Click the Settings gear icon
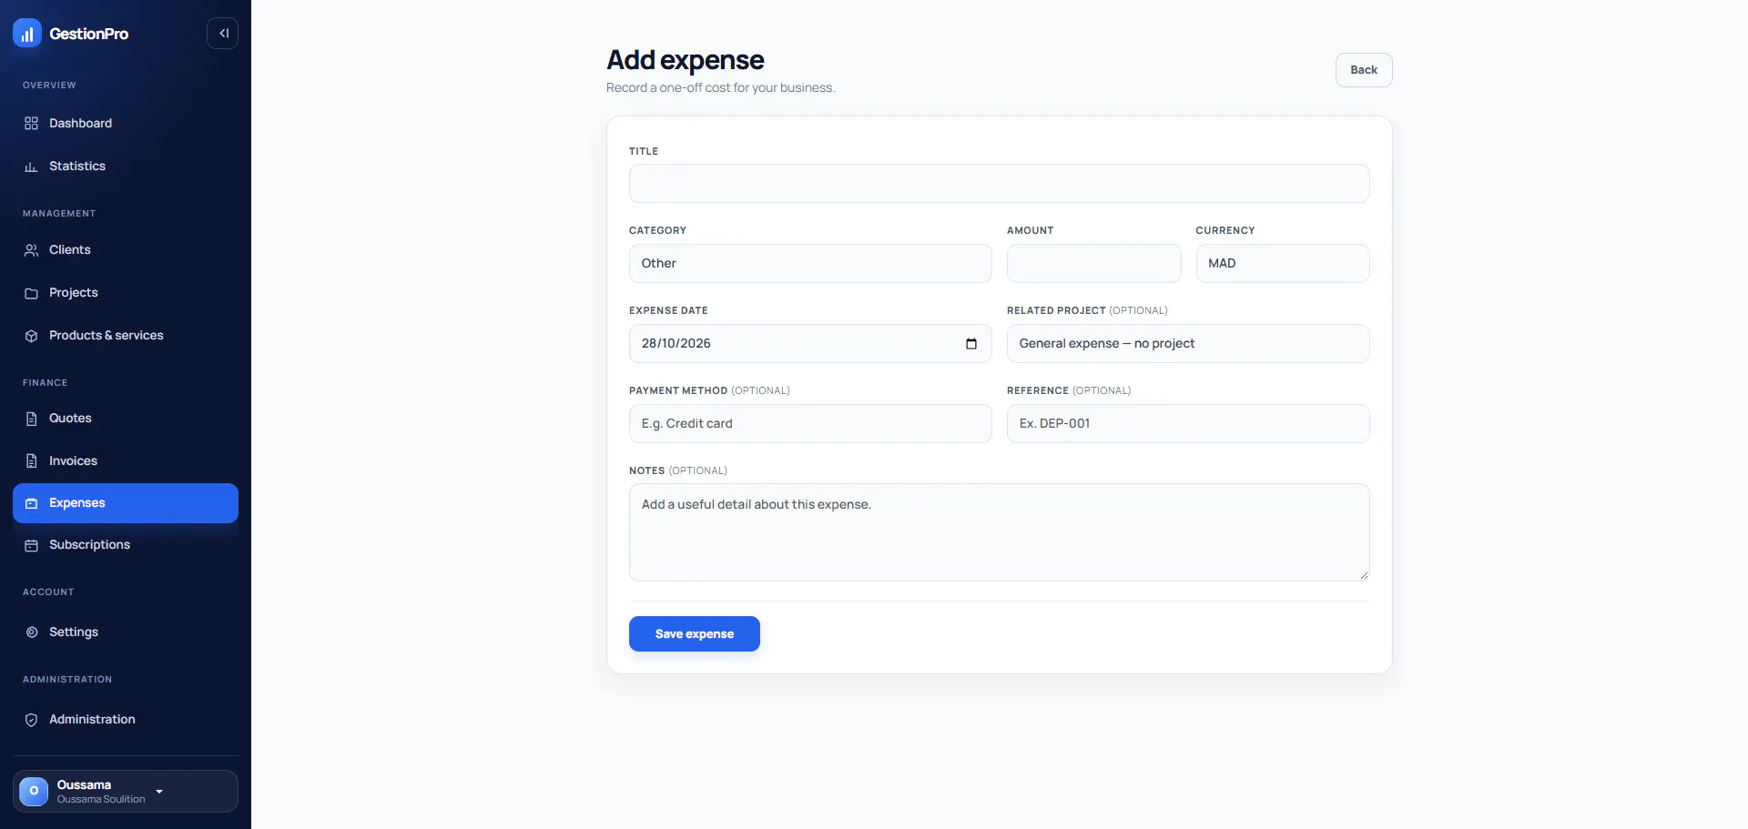Screen dimensions: 1748x829 pos(31,632)
